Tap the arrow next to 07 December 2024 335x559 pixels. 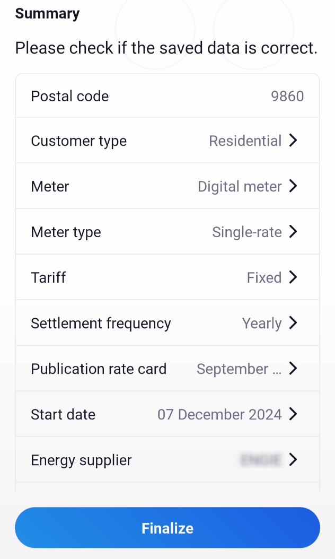click(x=293, y=414)
